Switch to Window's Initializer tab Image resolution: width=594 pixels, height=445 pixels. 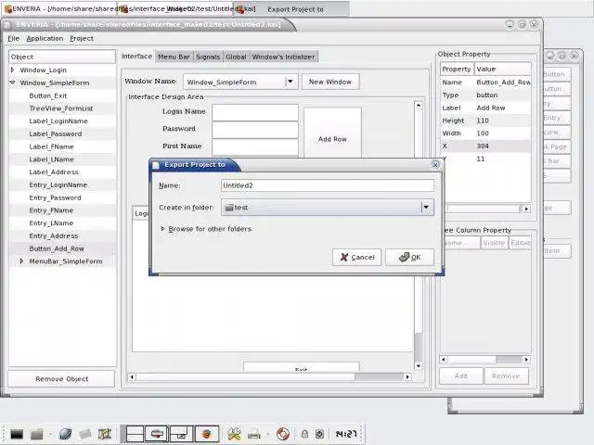point(283,57)
